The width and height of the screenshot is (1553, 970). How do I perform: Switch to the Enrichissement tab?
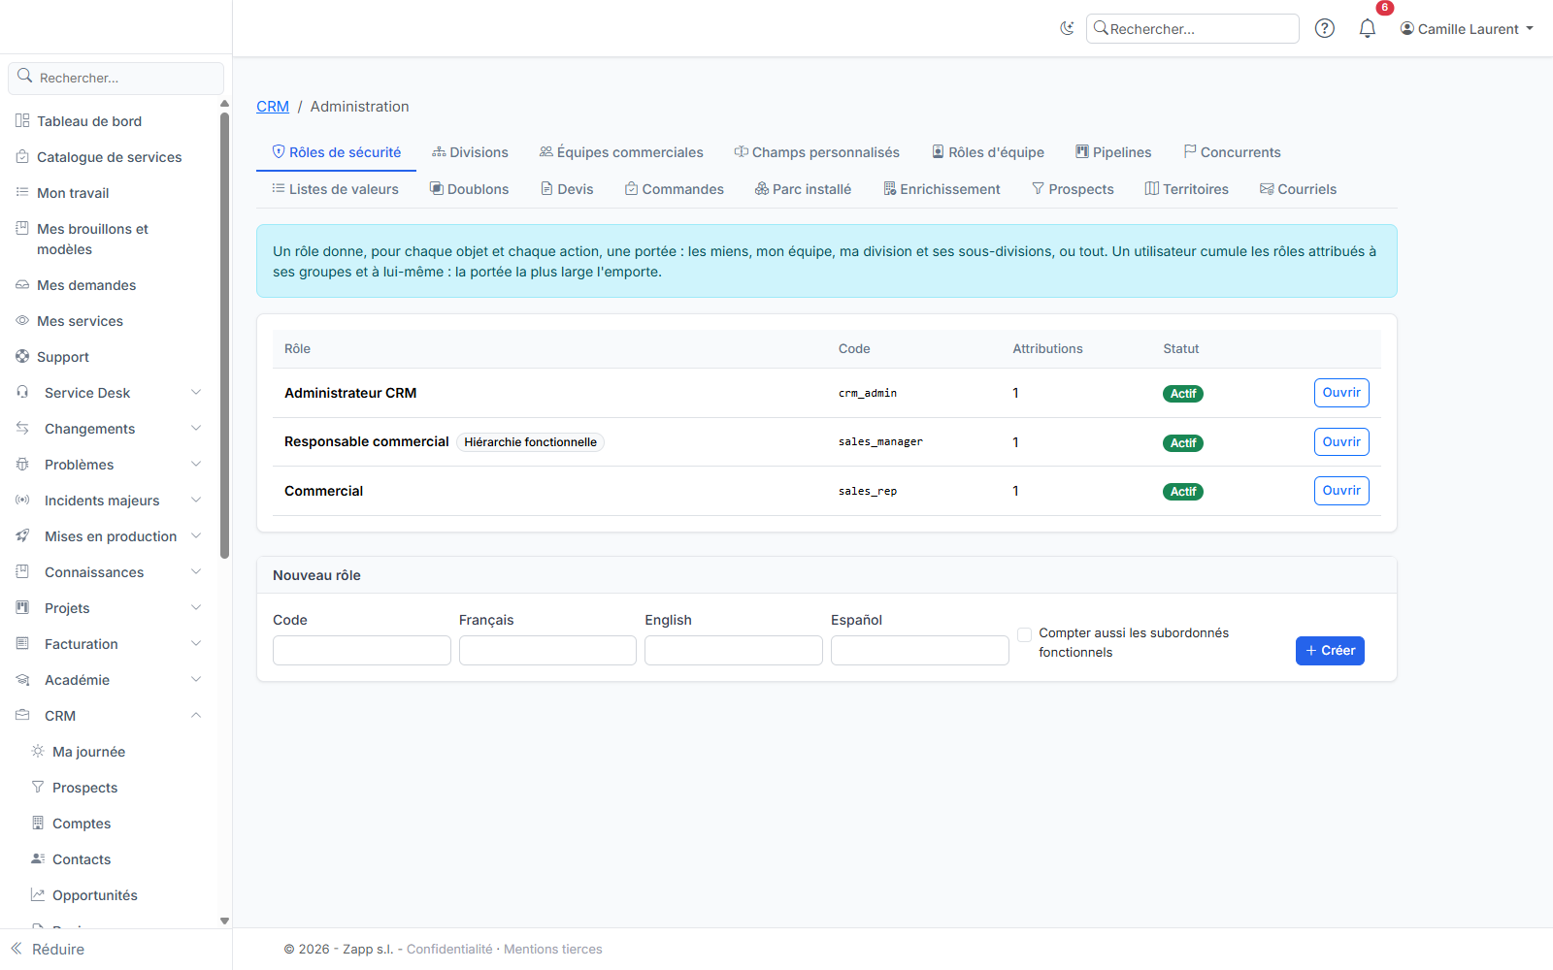point(942,189)
